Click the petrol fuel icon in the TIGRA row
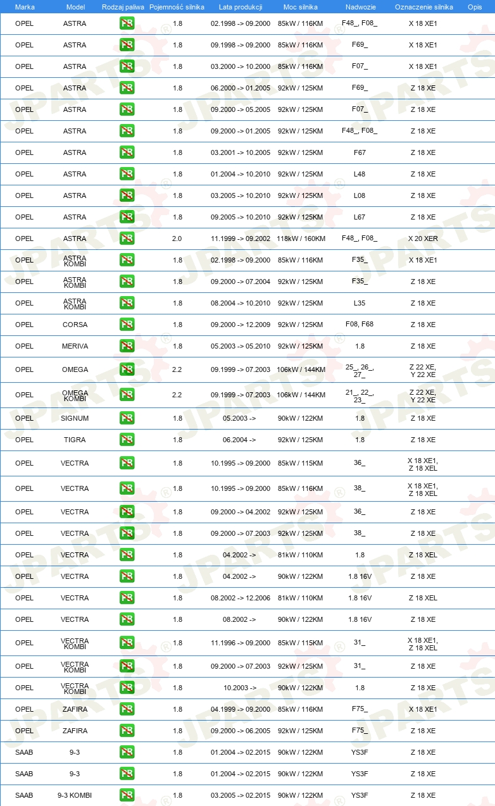 (x=127, y=440)
